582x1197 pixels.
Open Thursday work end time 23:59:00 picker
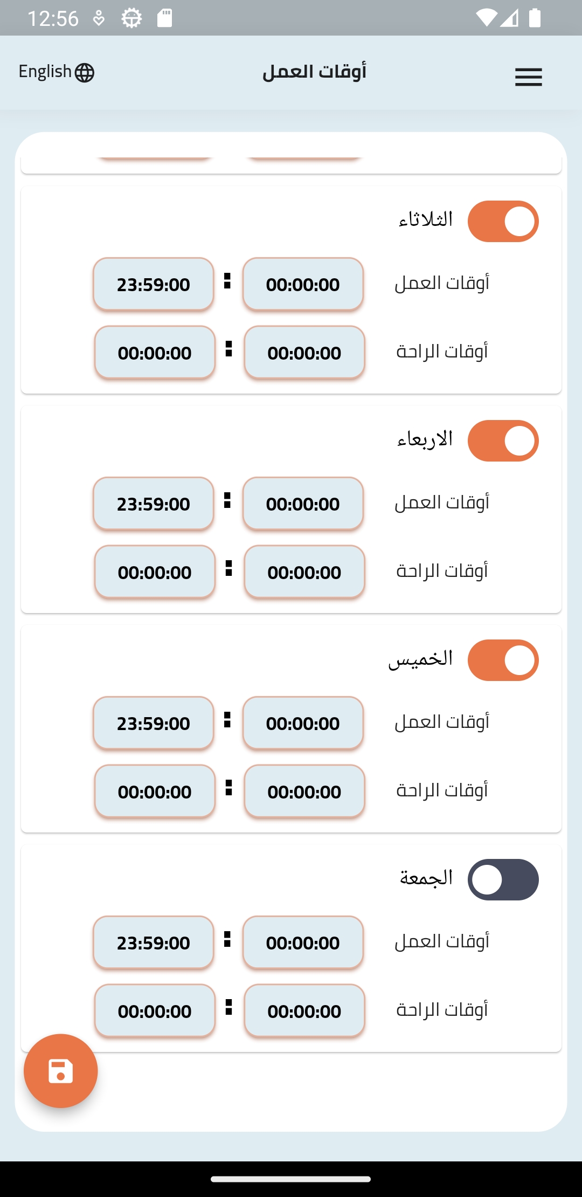[x=154, y=723]
